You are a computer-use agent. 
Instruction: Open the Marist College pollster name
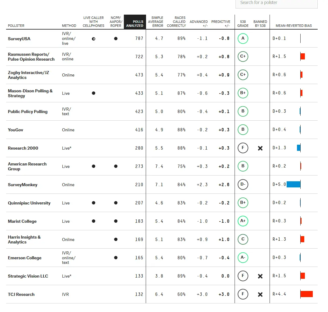[x=22, y=221]
